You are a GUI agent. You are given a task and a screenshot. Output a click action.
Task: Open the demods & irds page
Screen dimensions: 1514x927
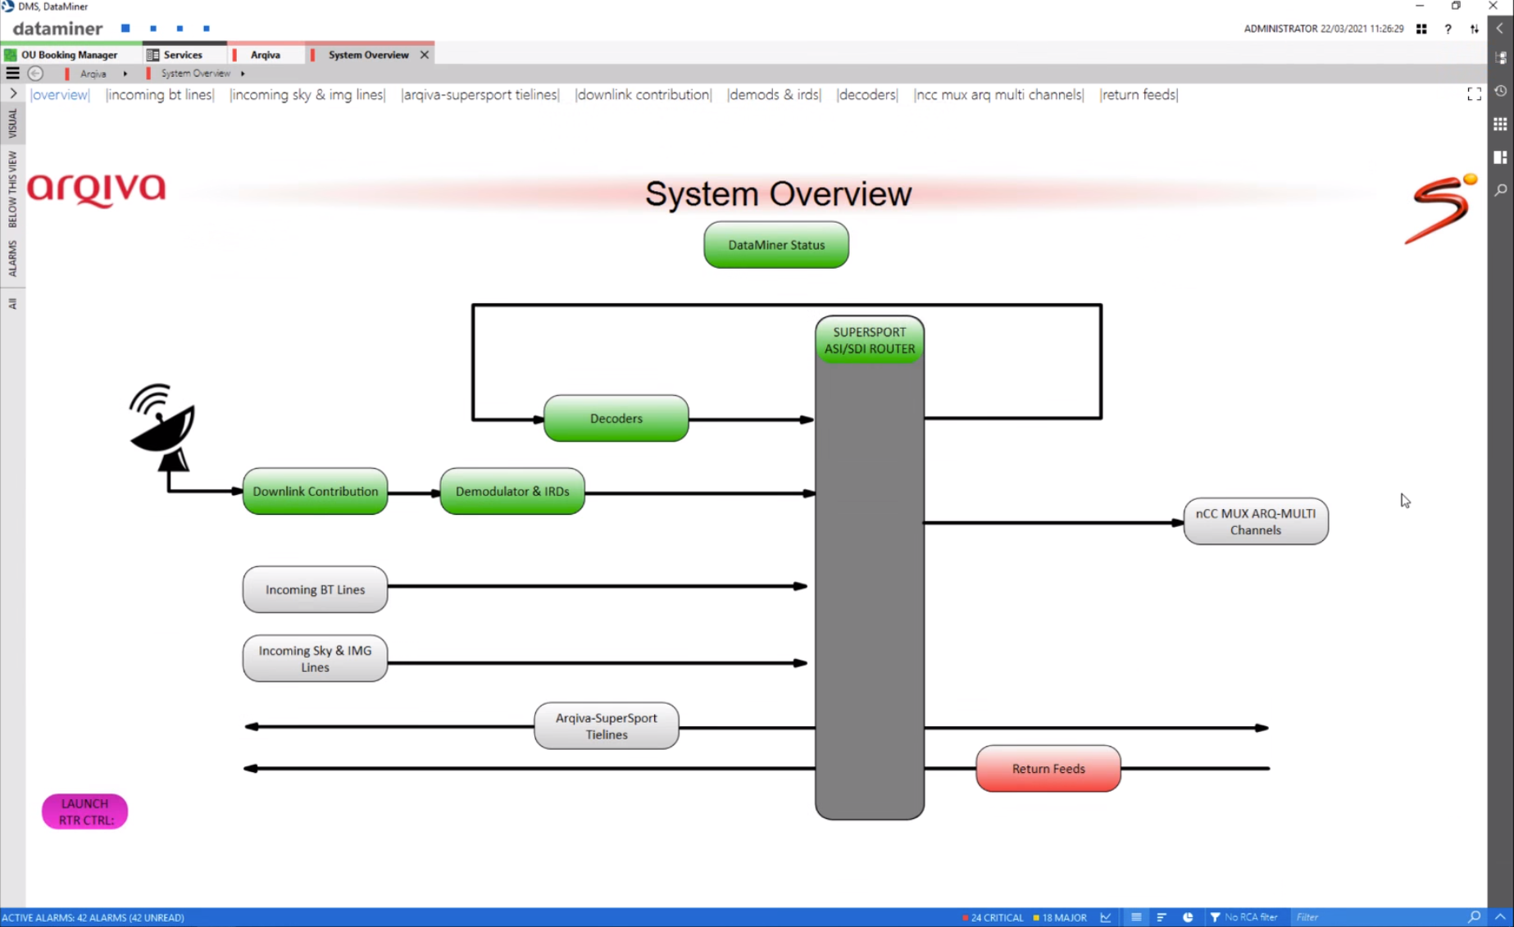[774, 95]
